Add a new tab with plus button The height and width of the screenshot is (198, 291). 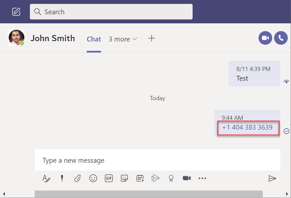coord(151,39)
